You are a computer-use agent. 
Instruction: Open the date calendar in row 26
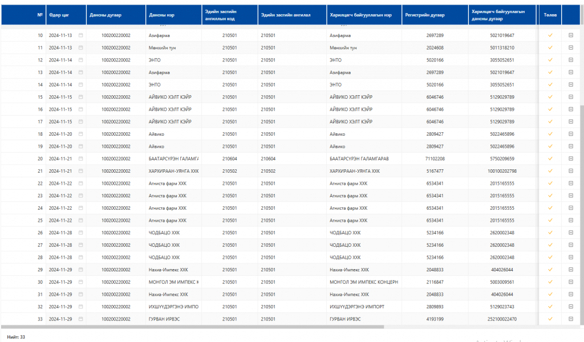(80, 233)
